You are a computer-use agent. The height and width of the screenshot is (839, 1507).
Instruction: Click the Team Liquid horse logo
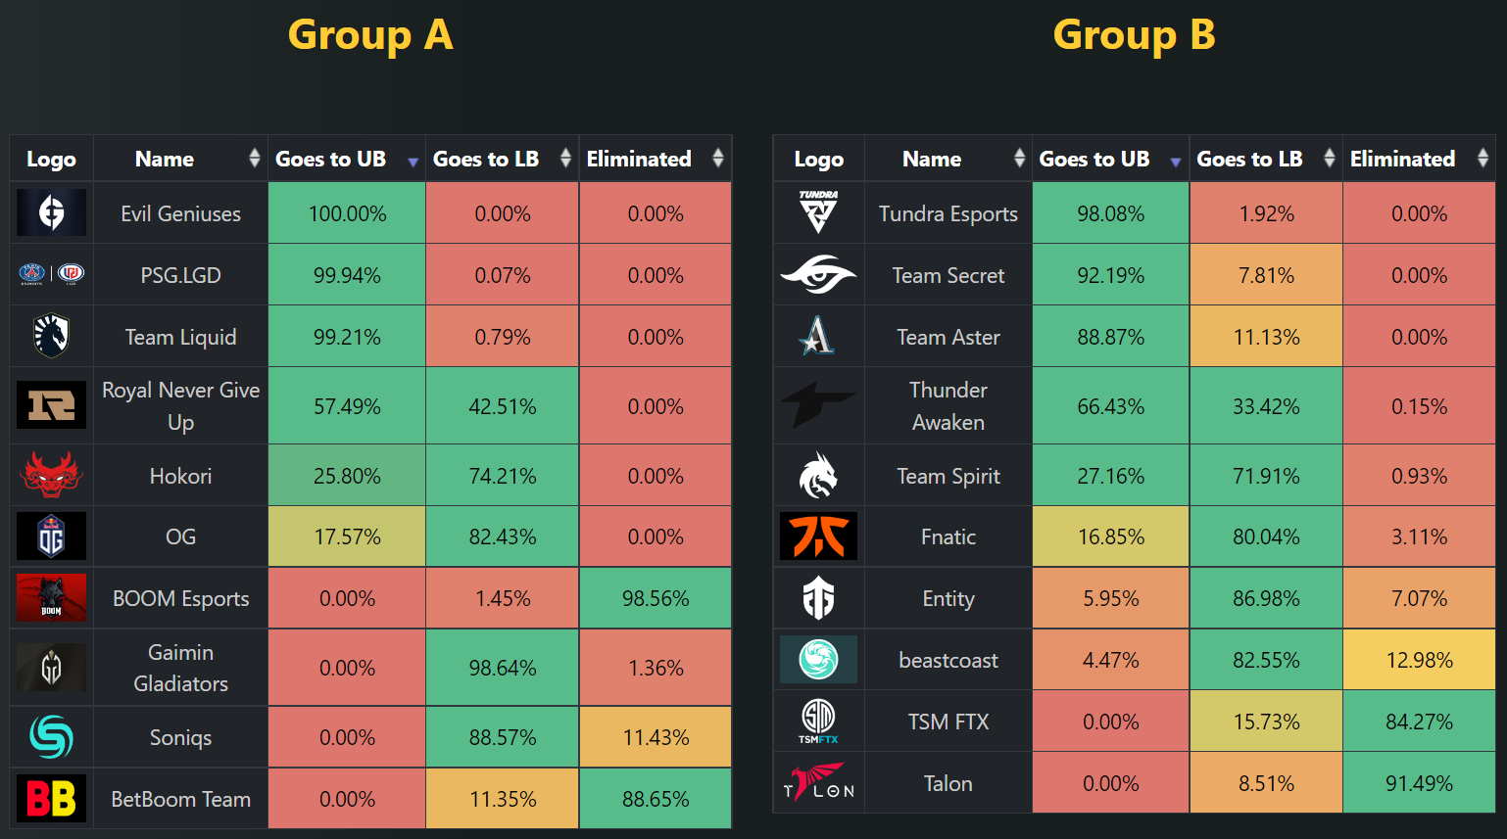(51, 336)
